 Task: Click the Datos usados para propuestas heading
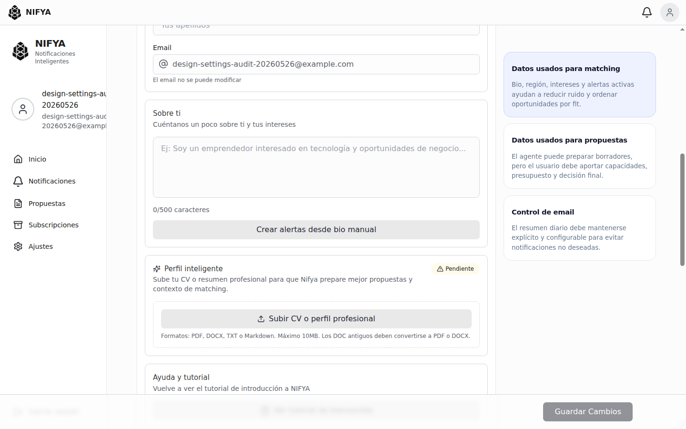coord(569,140)
